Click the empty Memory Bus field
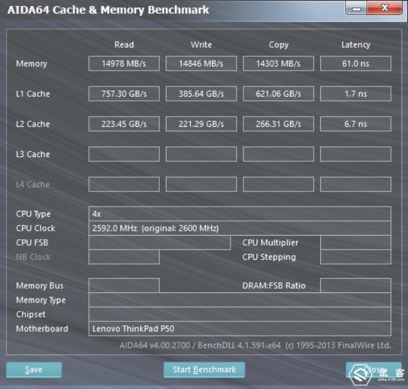The width and height of the screenshot is (408, 389). (x=124, y=285)
